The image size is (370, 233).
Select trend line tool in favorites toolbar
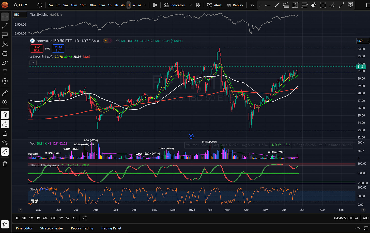point(277,5)
